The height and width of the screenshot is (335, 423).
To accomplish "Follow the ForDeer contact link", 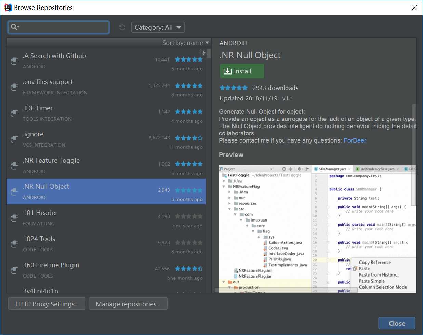I will point(355,140).
